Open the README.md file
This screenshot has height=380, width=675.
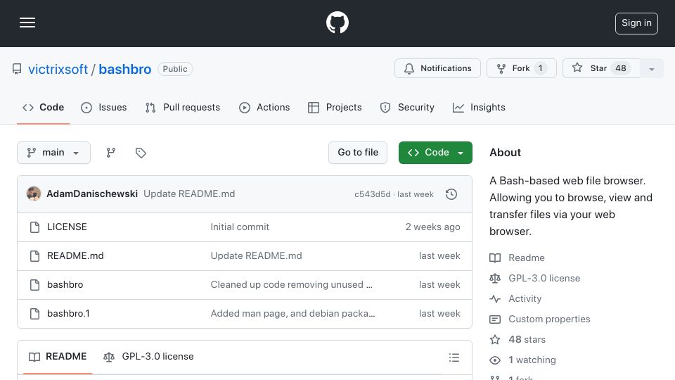click(75, 256)
